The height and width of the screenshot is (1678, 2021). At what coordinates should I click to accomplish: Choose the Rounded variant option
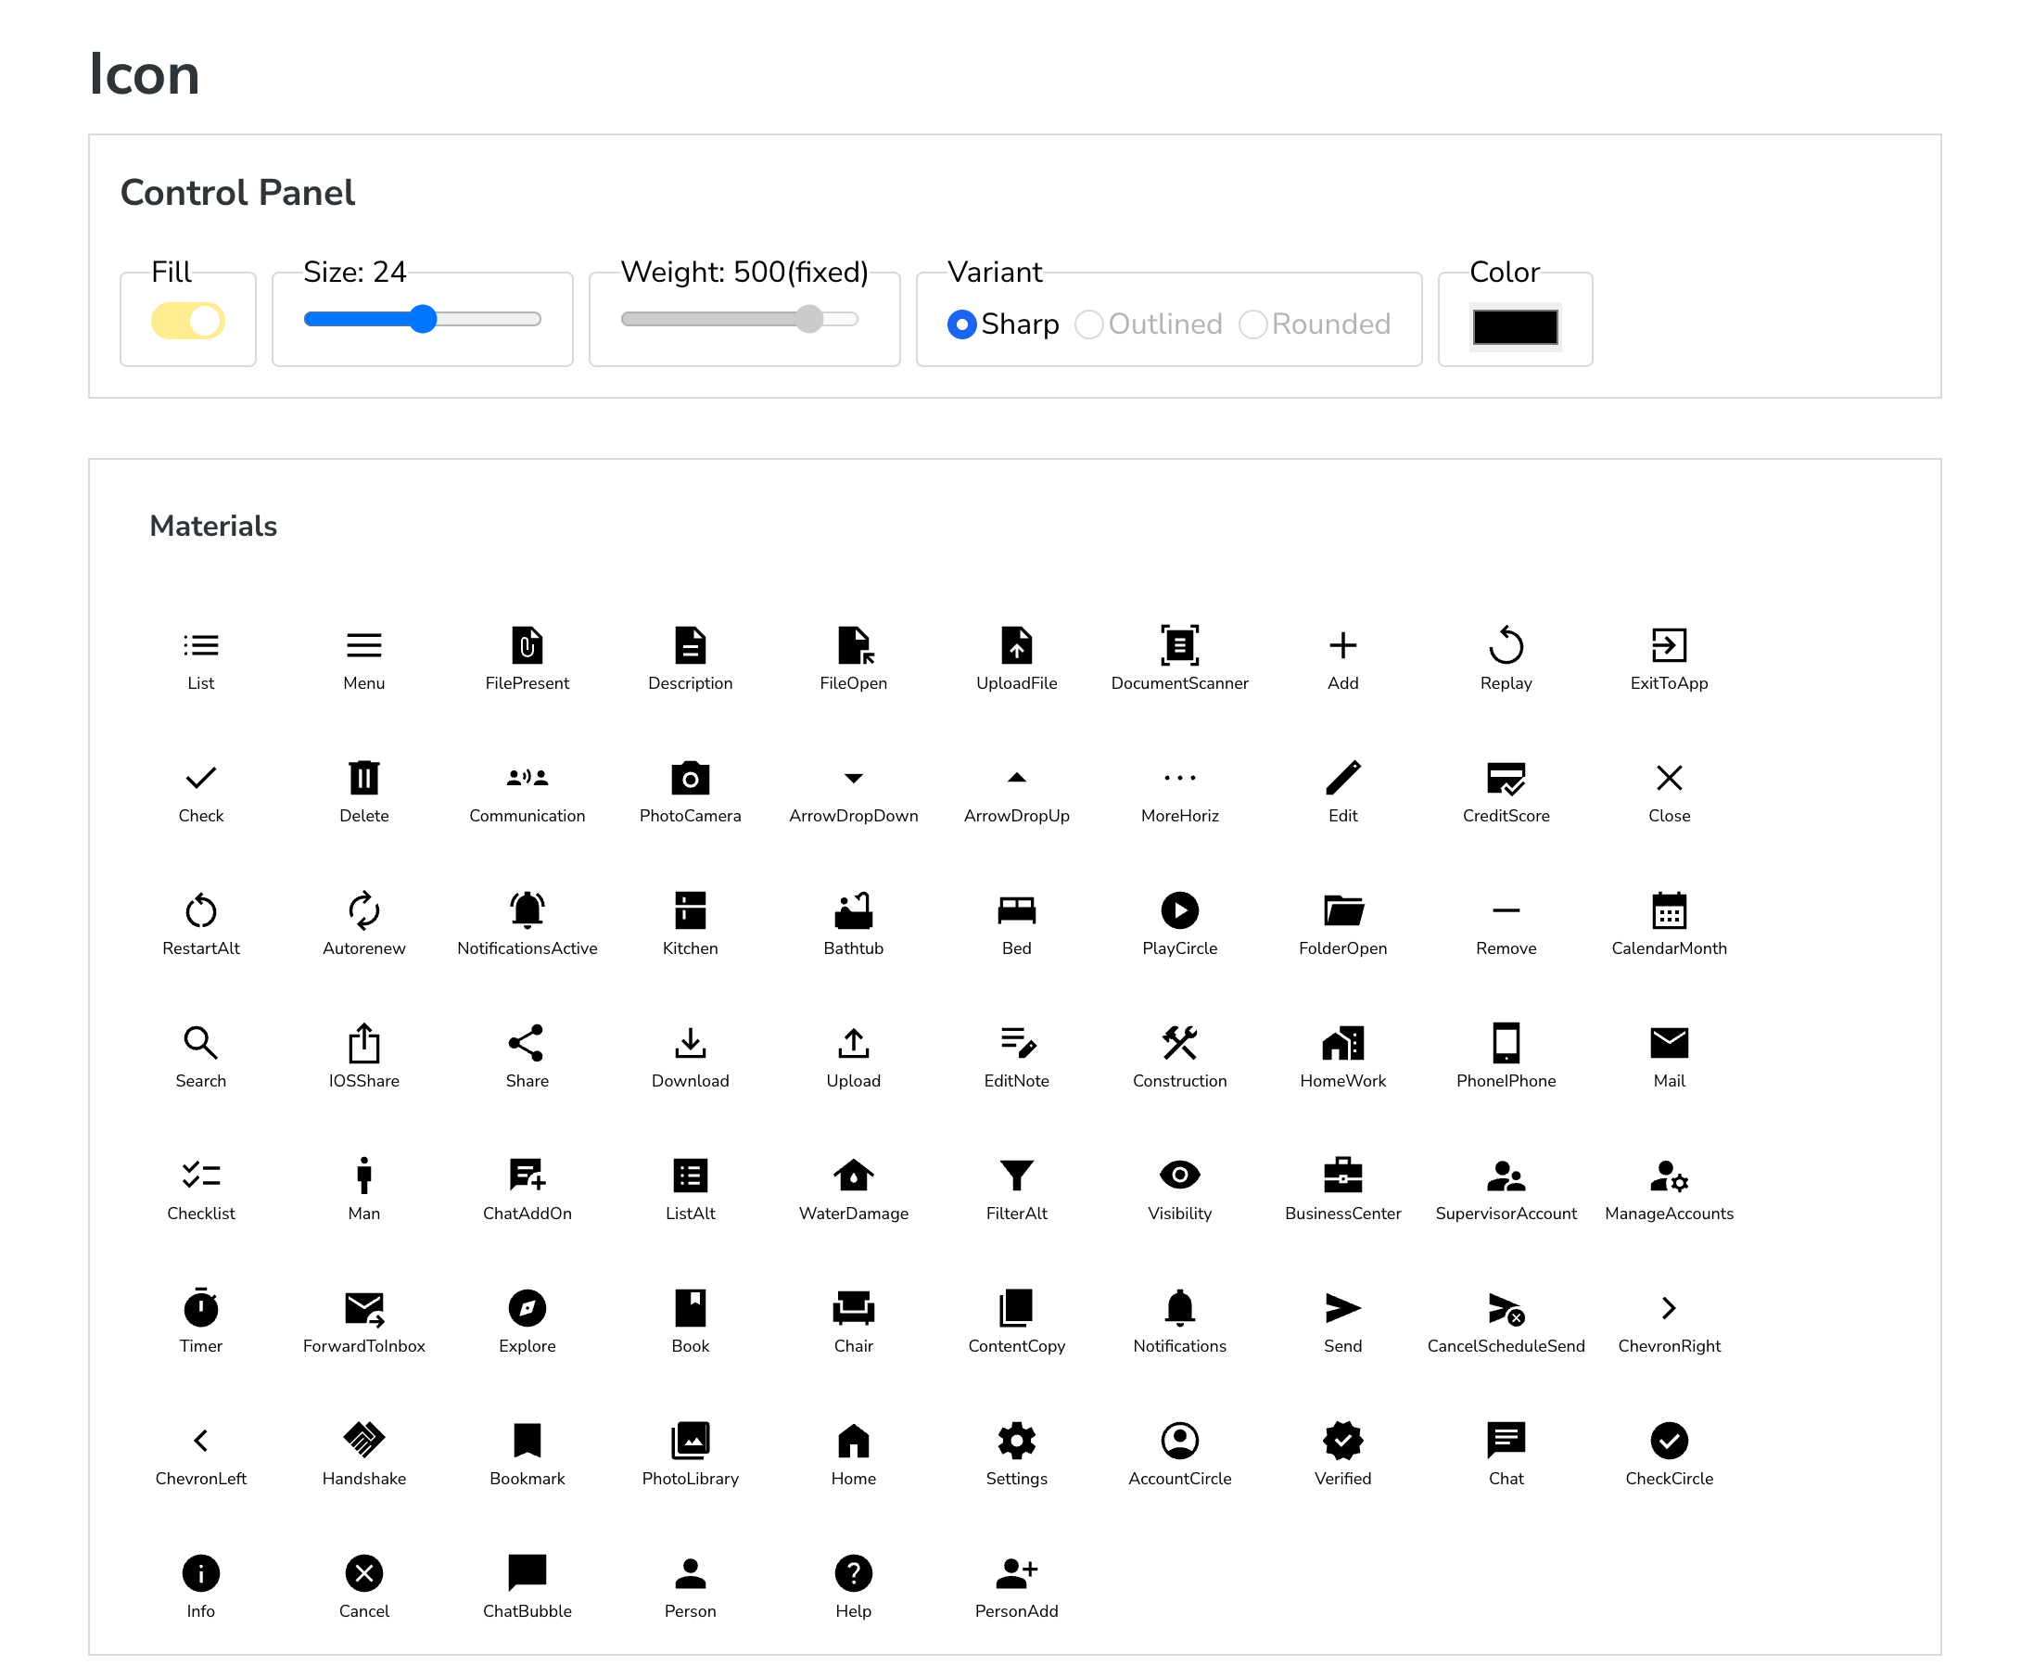point(1252,324)
